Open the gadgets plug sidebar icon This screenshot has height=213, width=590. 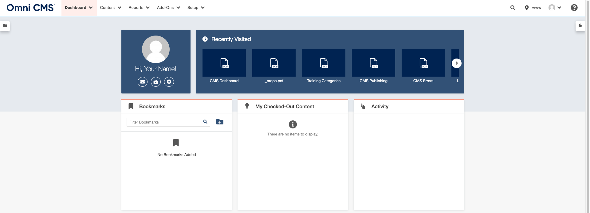[580, 26]
